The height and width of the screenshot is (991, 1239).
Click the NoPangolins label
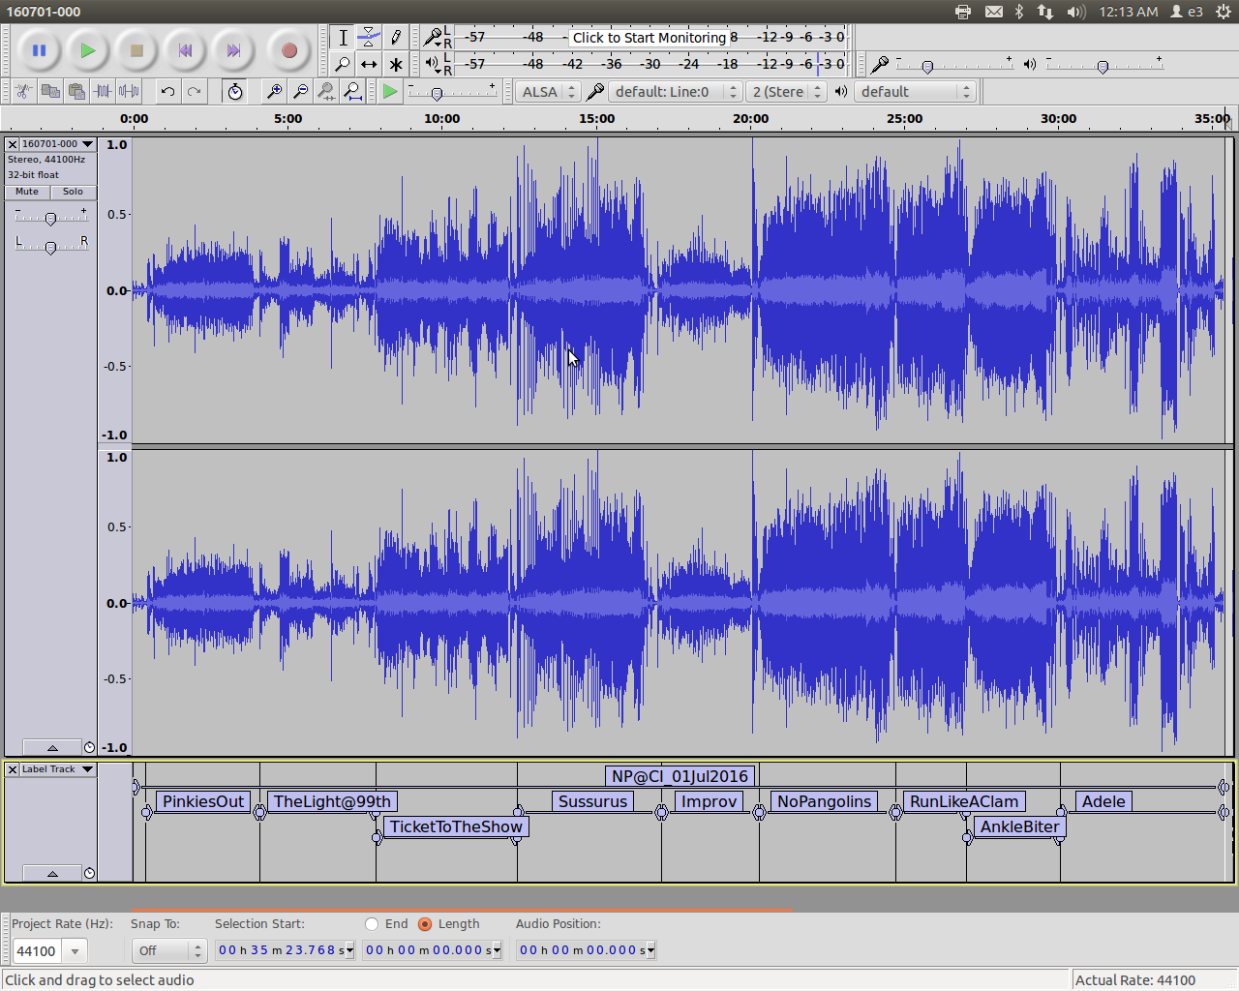tap(824, 801)
